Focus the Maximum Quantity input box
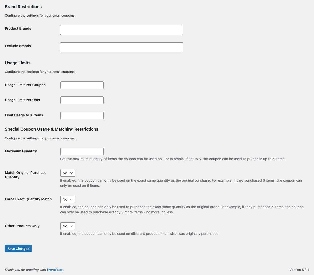Image resolution: width=314 pixels, height=275 pixels. coord(82,151)
